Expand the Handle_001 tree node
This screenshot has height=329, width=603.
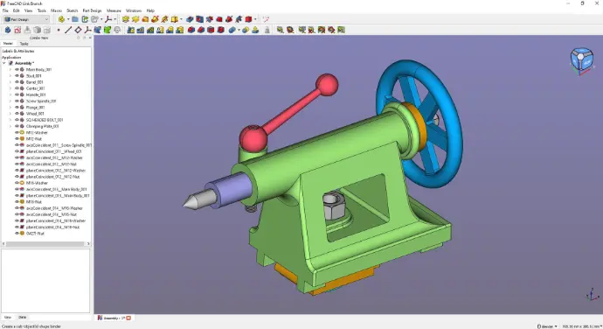coord(10,94)
